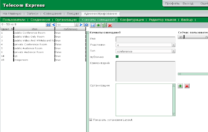Image resolution: width=208 pixels, height=132 pixels.
Task: Open the 'Записи' section link
Action: tap(32, 14)
